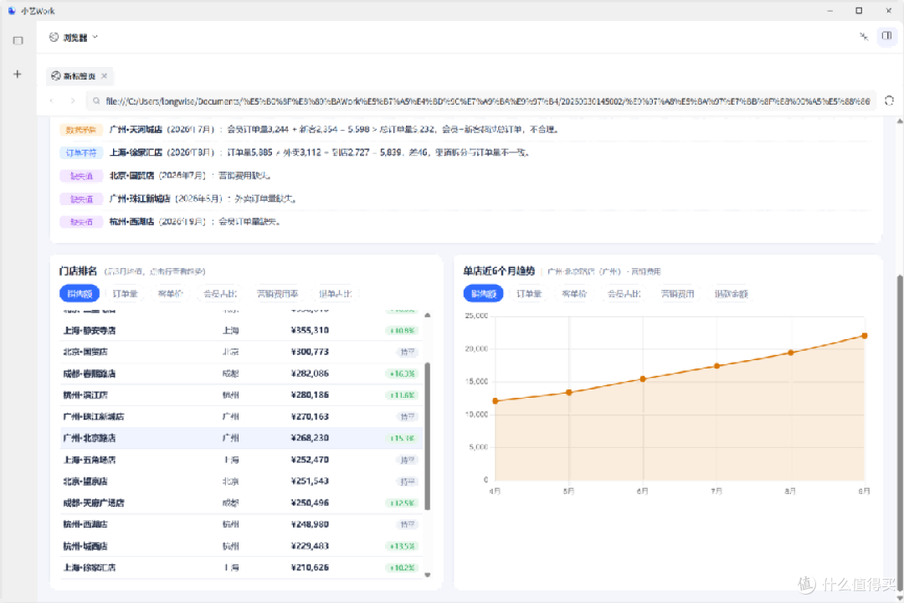The height and width of the screenshot is (603, 904).
Task: Click the 小艺Work app logo
Action: (x=12, y=11)
